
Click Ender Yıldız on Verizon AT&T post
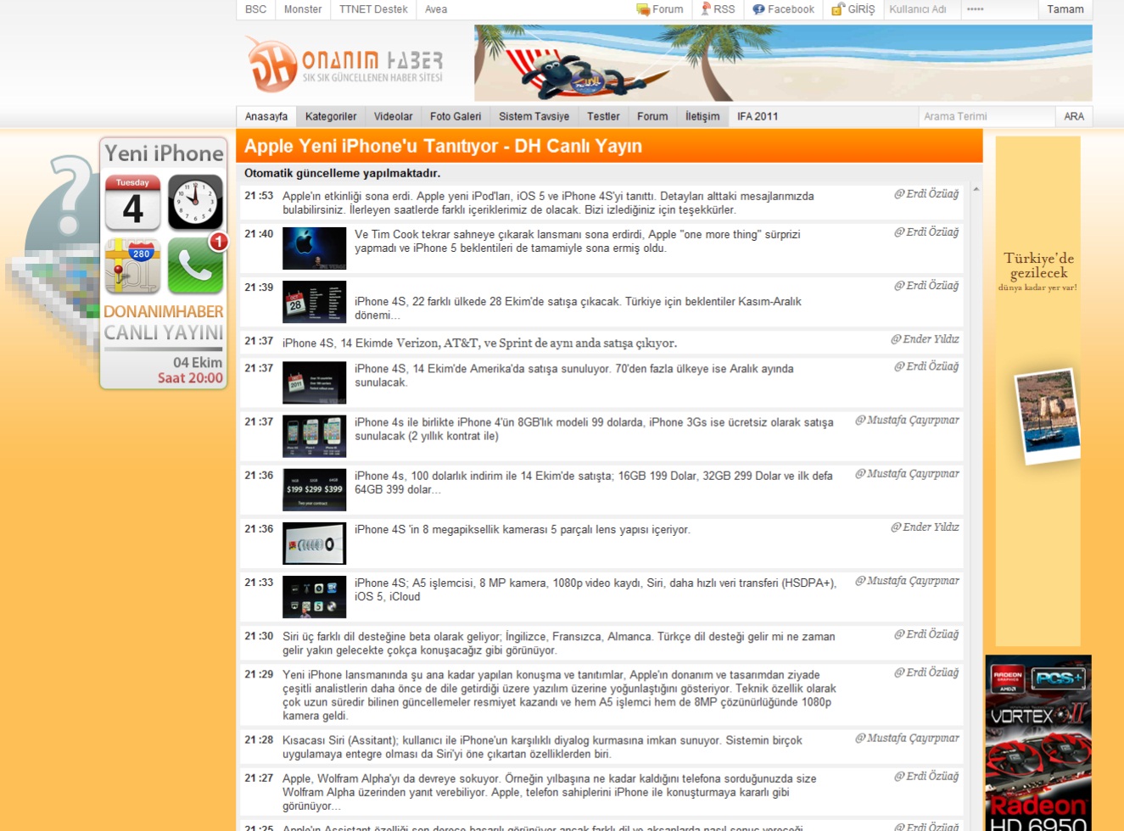925,339
